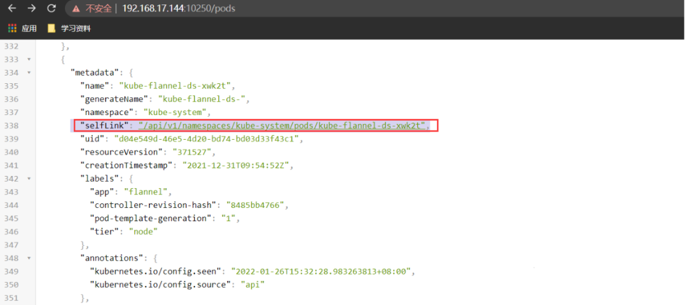The width and height of the screenshot is (687, 305).
Task: Click the tier value "node"
Action: click(143, 231)
